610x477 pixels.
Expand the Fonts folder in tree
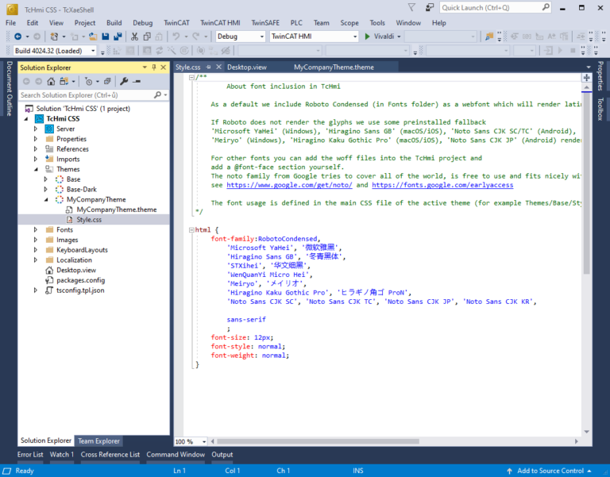[36, 230]
